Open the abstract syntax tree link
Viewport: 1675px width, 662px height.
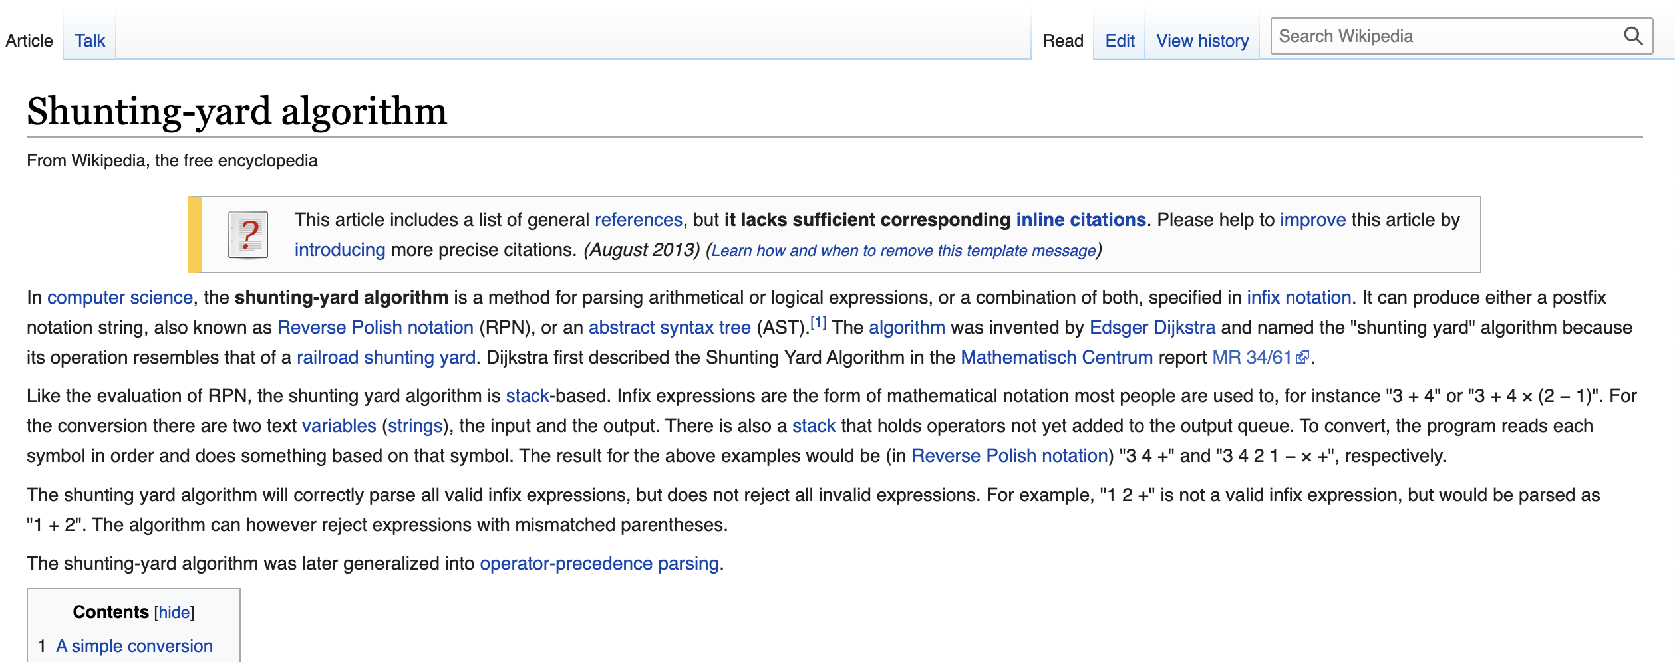670,328
